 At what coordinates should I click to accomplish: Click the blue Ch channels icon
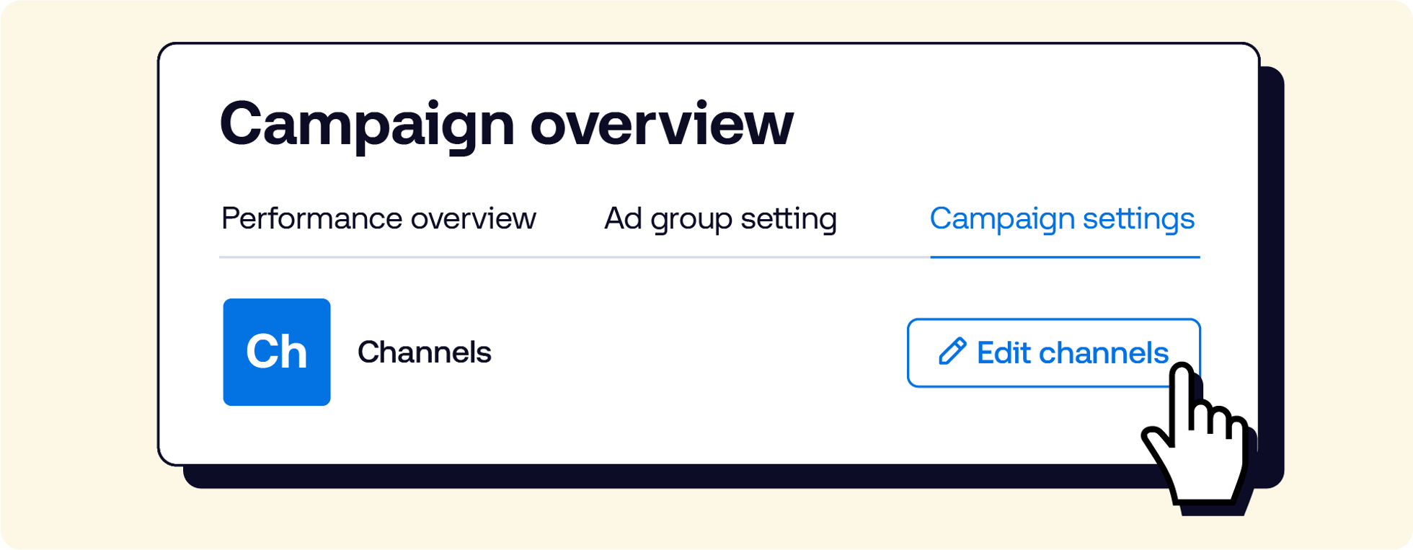point(277,352)
